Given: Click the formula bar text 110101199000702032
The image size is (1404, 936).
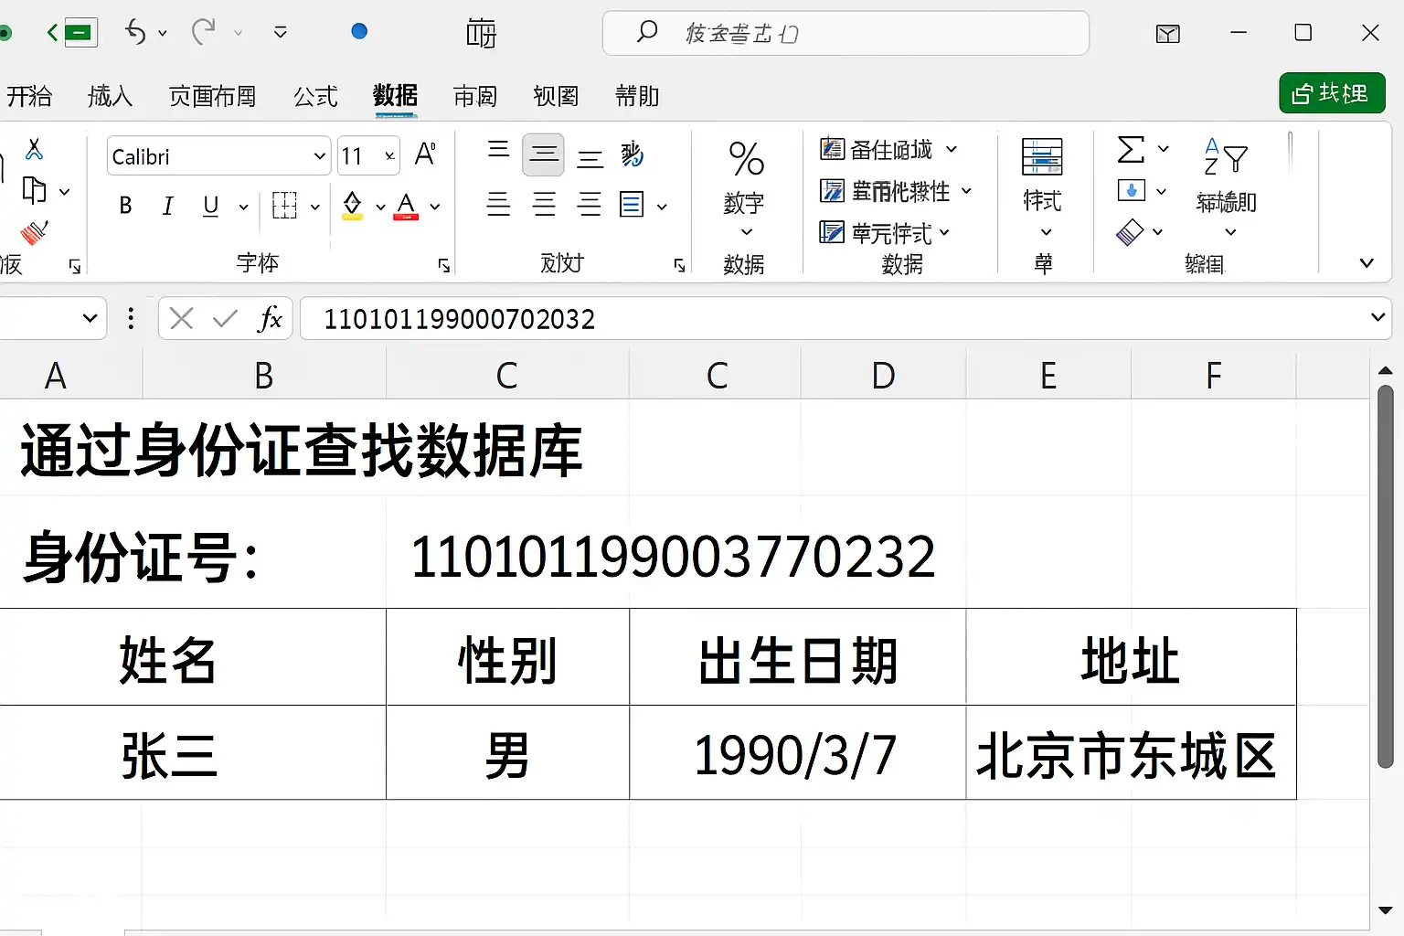Looking at the screenshot, I should click(x=459, y=319).
